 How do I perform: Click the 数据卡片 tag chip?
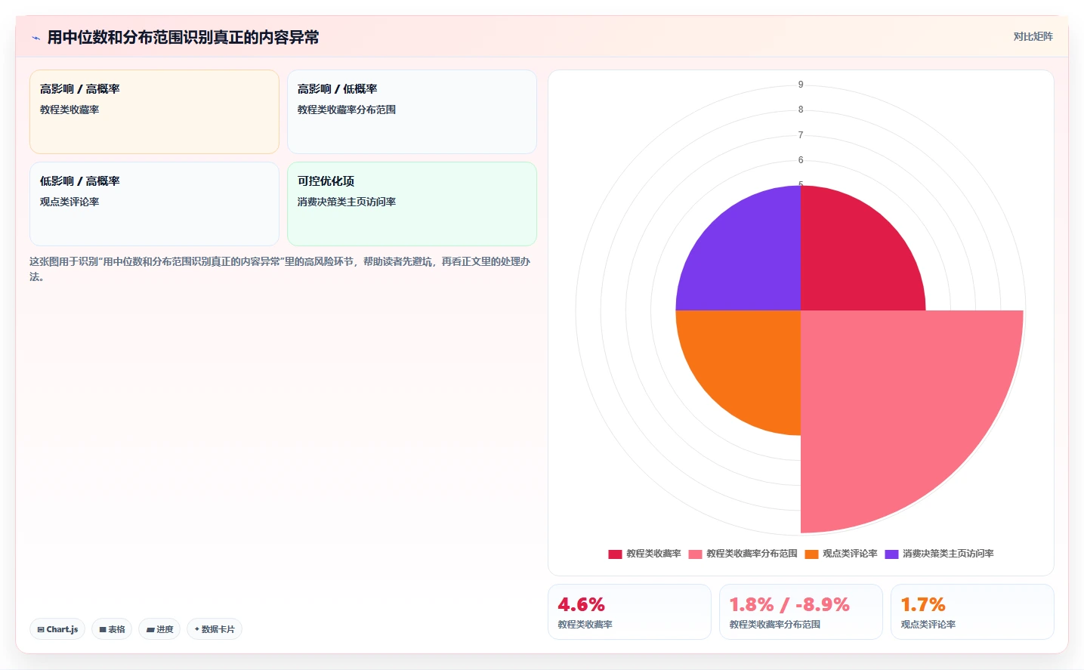pyautogui.click(x=215, y=629)
